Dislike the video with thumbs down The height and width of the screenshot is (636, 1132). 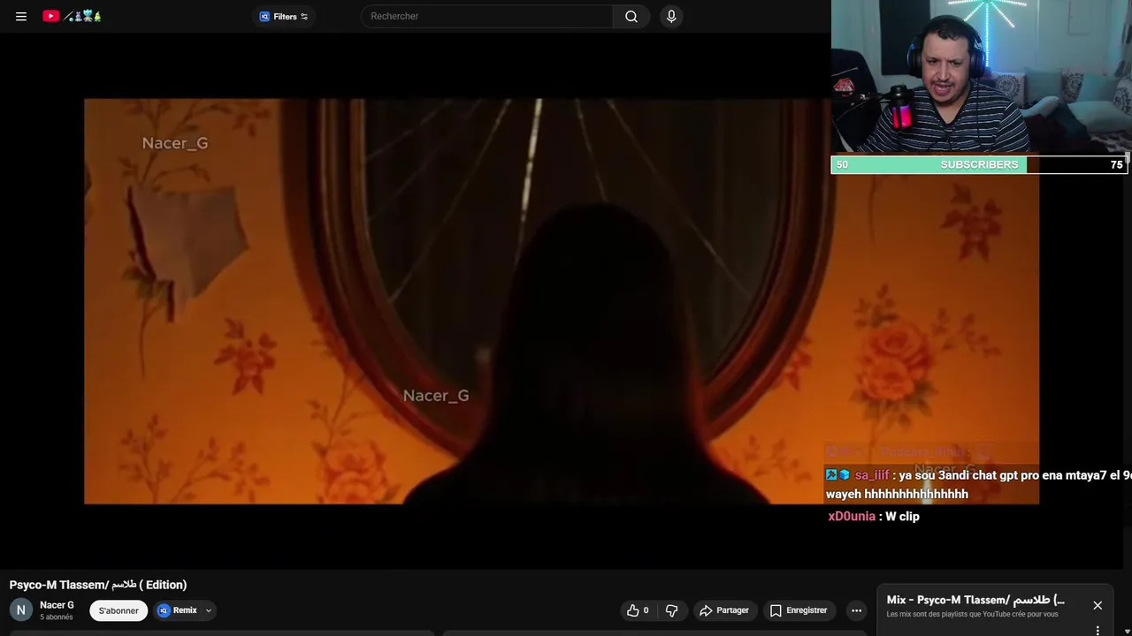tap(672, 610)
